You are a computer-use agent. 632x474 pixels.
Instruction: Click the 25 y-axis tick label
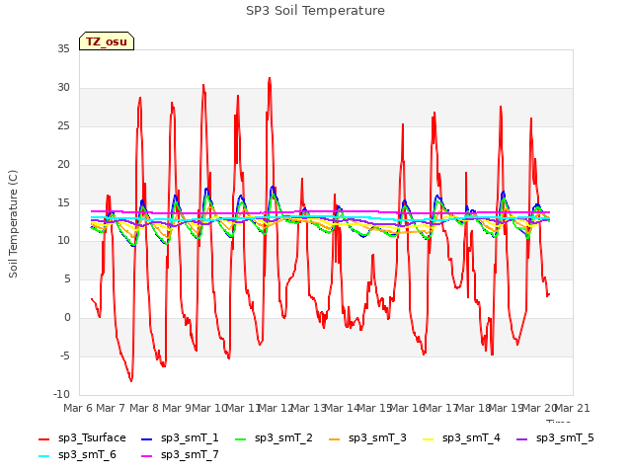click(63, 126)
